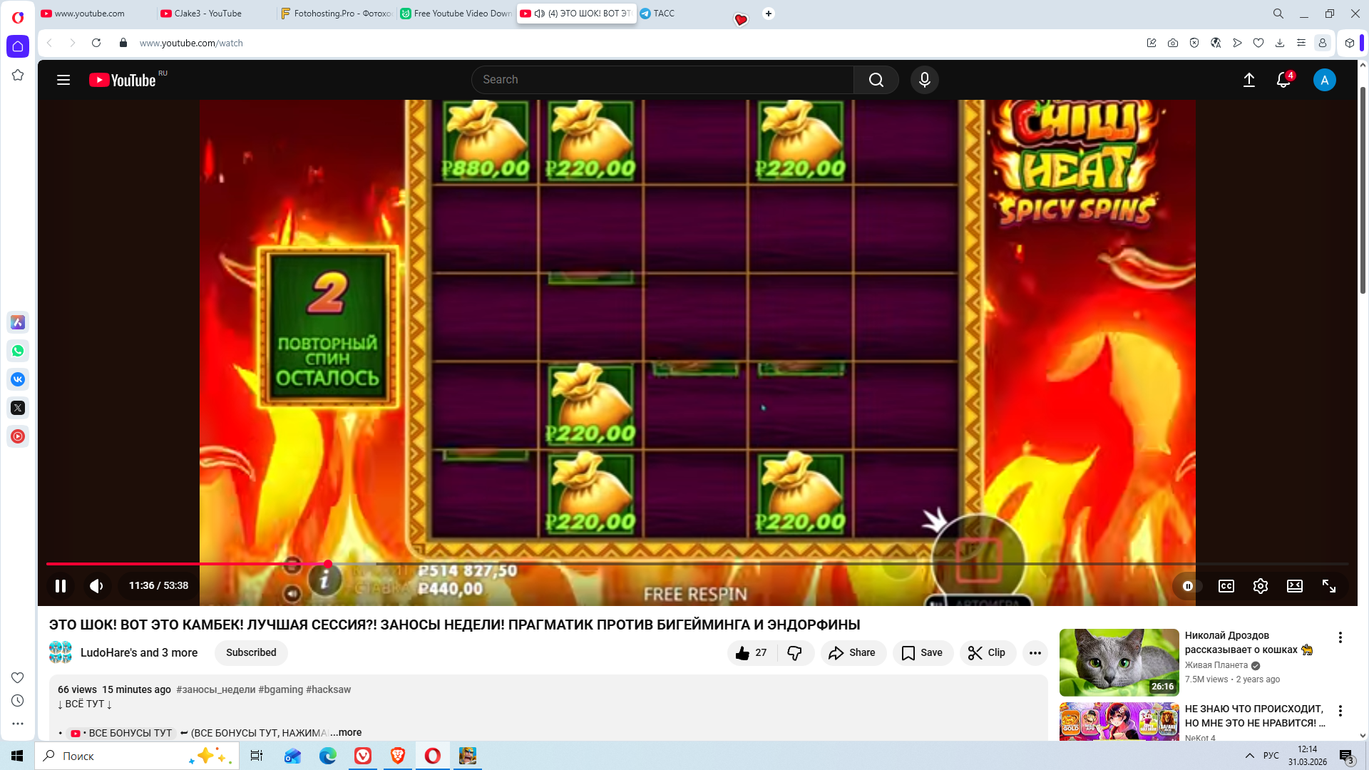Switch to CJake3 - YouTube tab
This screenshot has width=1369, height=770.
pos(208,14)
